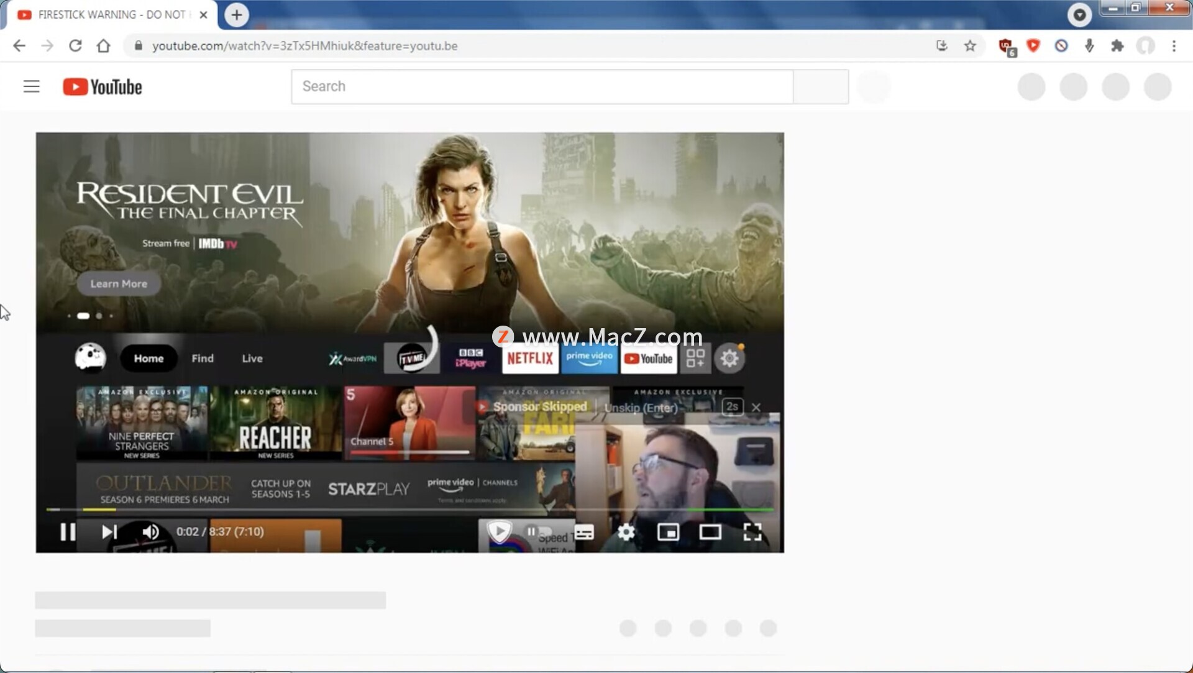
Task: Mute the video volume
Action: [150, 532]
